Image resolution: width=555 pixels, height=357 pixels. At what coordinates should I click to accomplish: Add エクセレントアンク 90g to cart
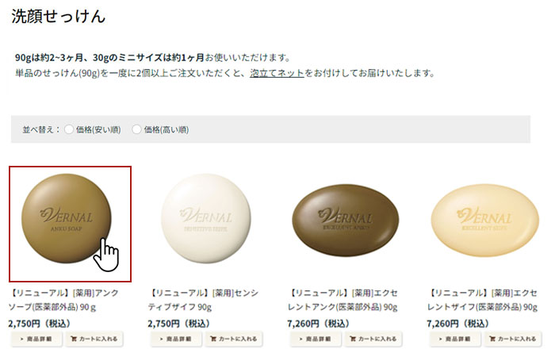pyautogui.click(x=373, y=339)
